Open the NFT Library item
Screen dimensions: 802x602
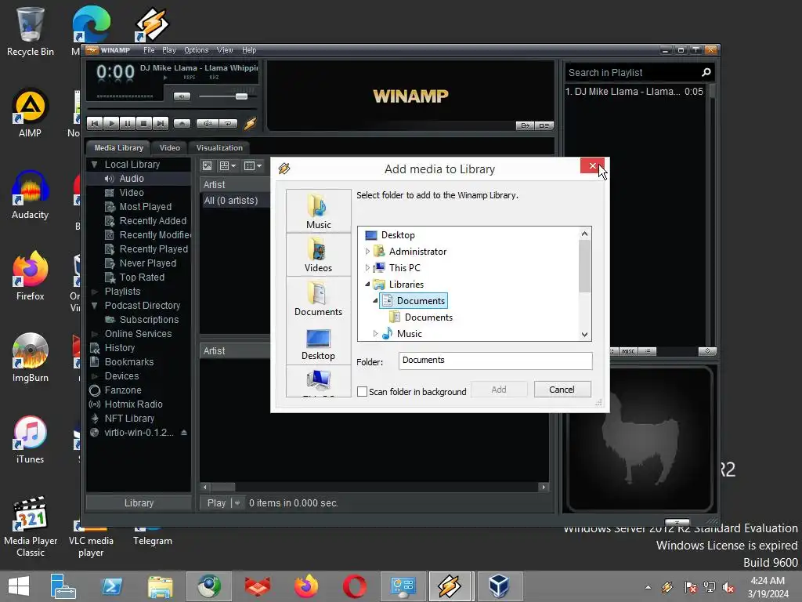(129, 419)
